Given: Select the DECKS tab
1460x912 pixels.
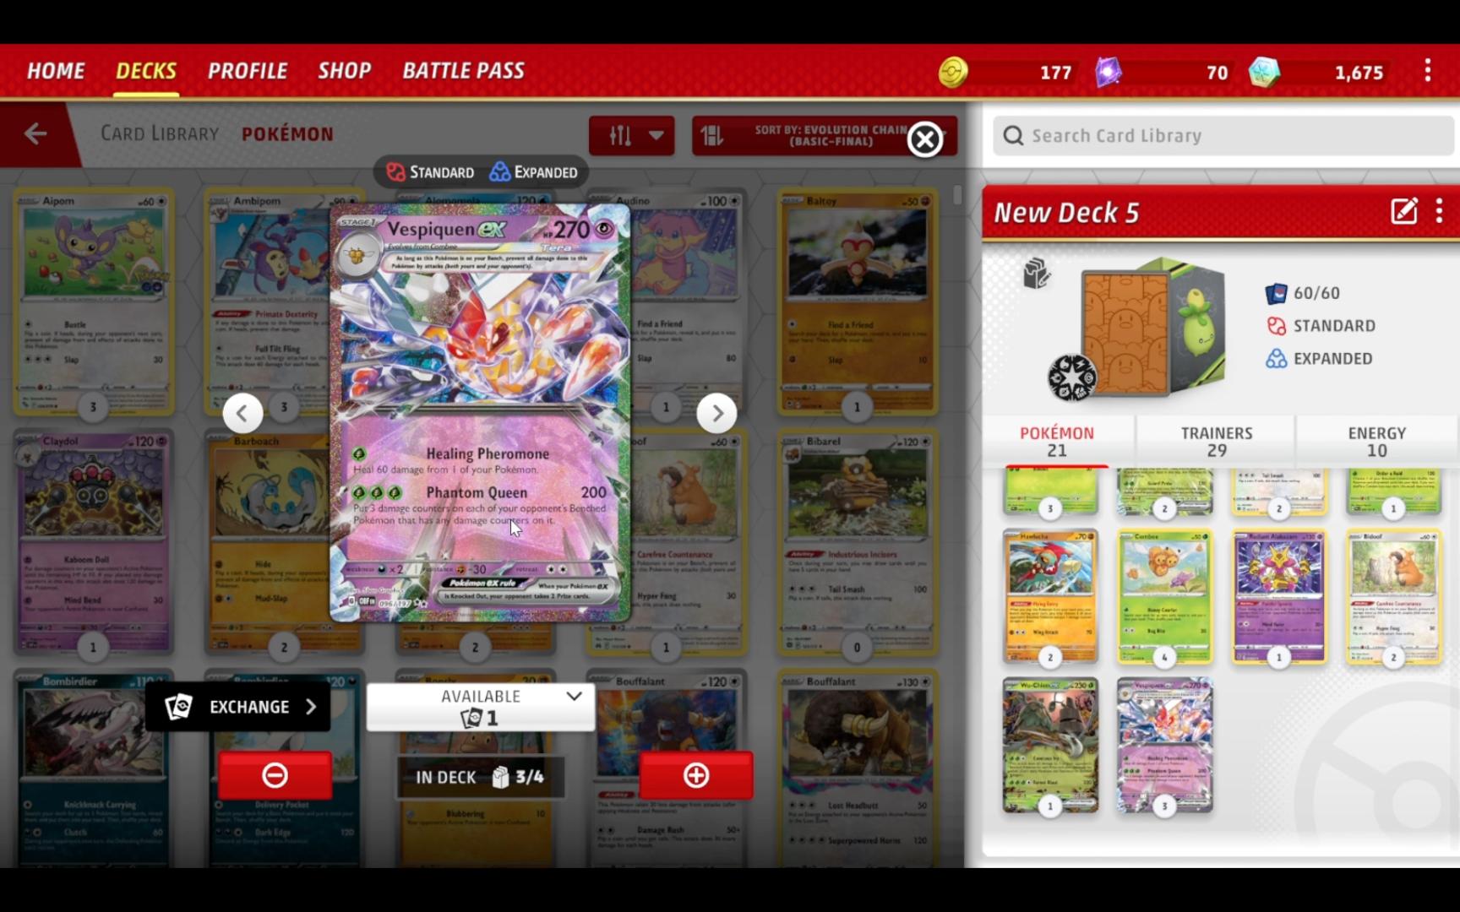Looking at the screenshot, I should [x=146, y=71].
